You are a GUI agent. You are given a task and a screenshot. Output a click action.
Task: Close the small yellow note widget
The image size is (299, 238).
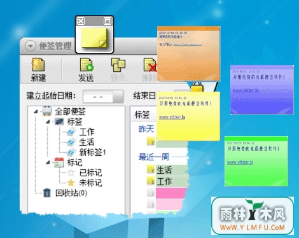[x=81, y=21]
